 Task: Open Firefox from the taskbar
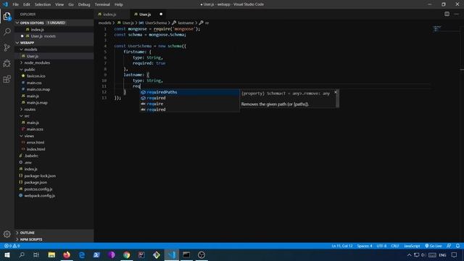pos(67,254)
